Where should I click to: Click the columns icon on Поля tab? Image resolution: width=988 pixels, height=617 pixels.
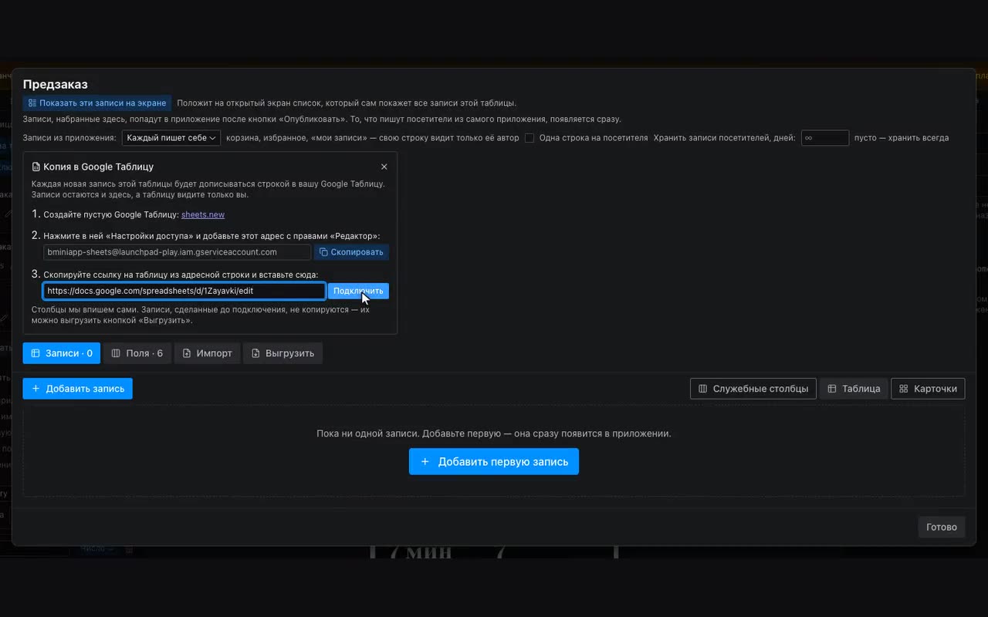pyautogui.click(x=116, y=353)
